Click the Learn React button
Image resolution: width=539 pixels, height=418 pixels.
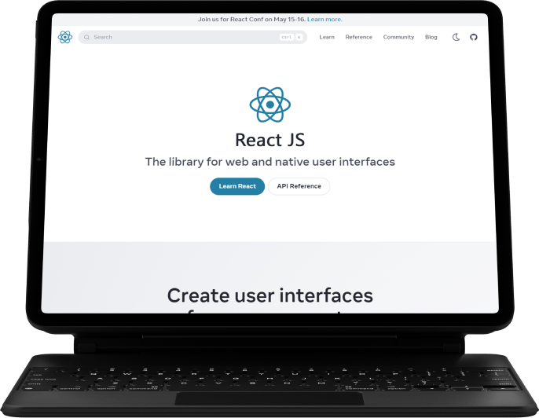pos(237,186)
